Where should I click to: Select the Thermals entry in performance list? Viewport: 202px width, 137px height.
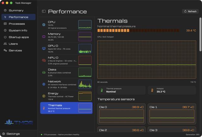point(66,108)
